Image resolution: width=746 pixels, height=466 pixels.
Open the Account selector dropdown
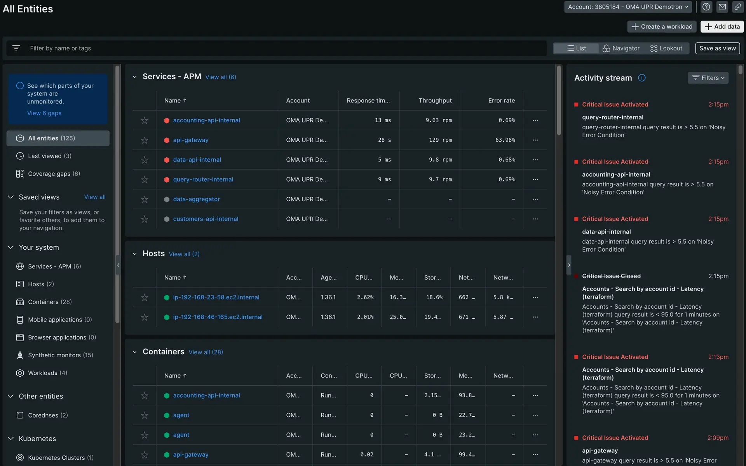(627, 7)
